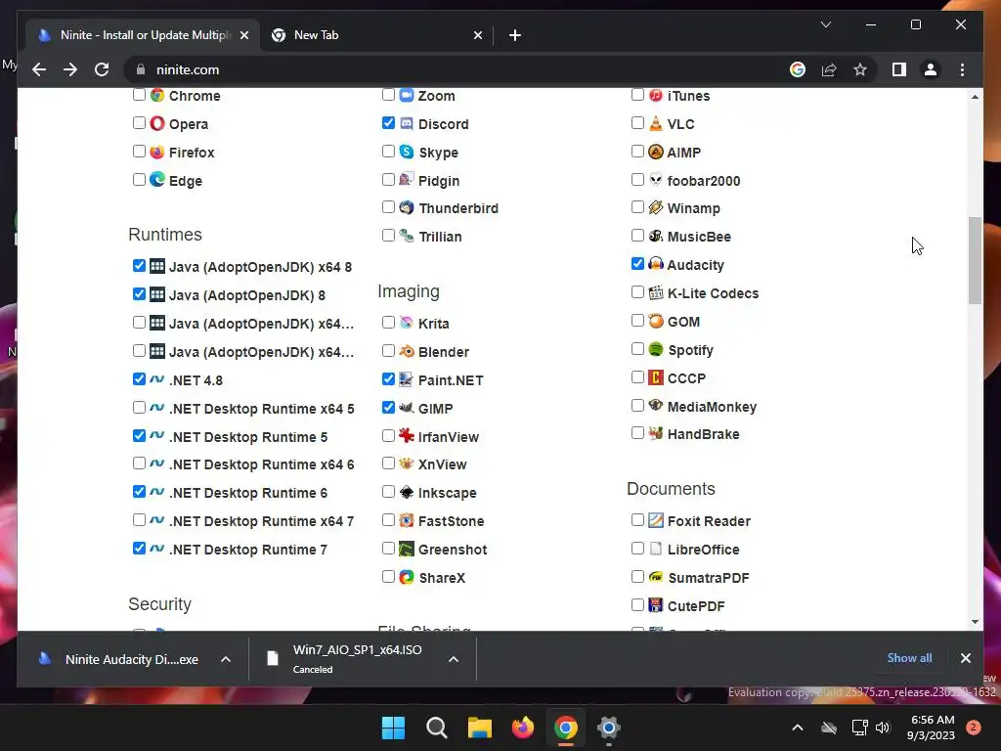Click the CCCP icon
This screenshot has width=1001, height=751.
tap(656, 377)
